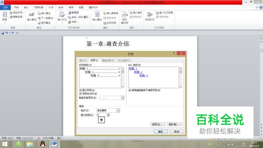Click the 标题 3 link in Web preview
The height and width of the screenshot is (148, 263).
(144, 76)
